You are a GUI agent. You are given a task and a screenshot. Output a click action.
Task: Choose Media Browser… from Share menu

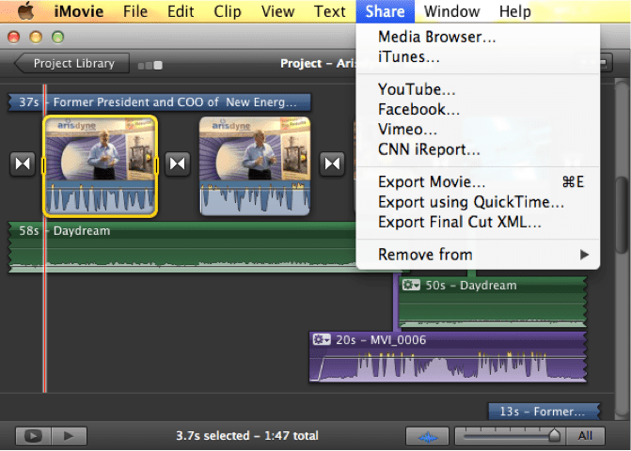[x=478, y=37]
